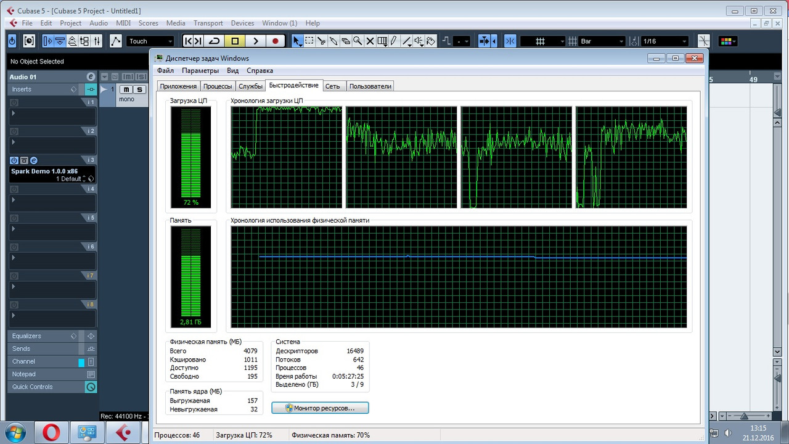Open the Quantize 1/16 dropdown
Viewport: 789px width, 444px height.
pyautogui.click(x=664, y=41)
